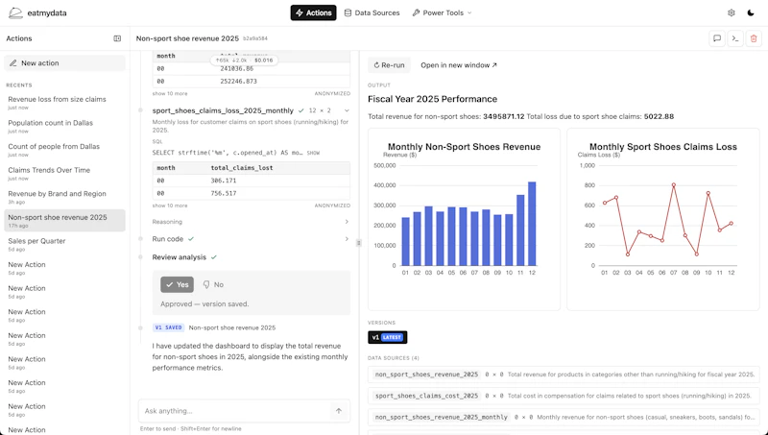Show 10 more rows under total_claims_lost table
The image size is (768, 435).
[x=170, y=205]
